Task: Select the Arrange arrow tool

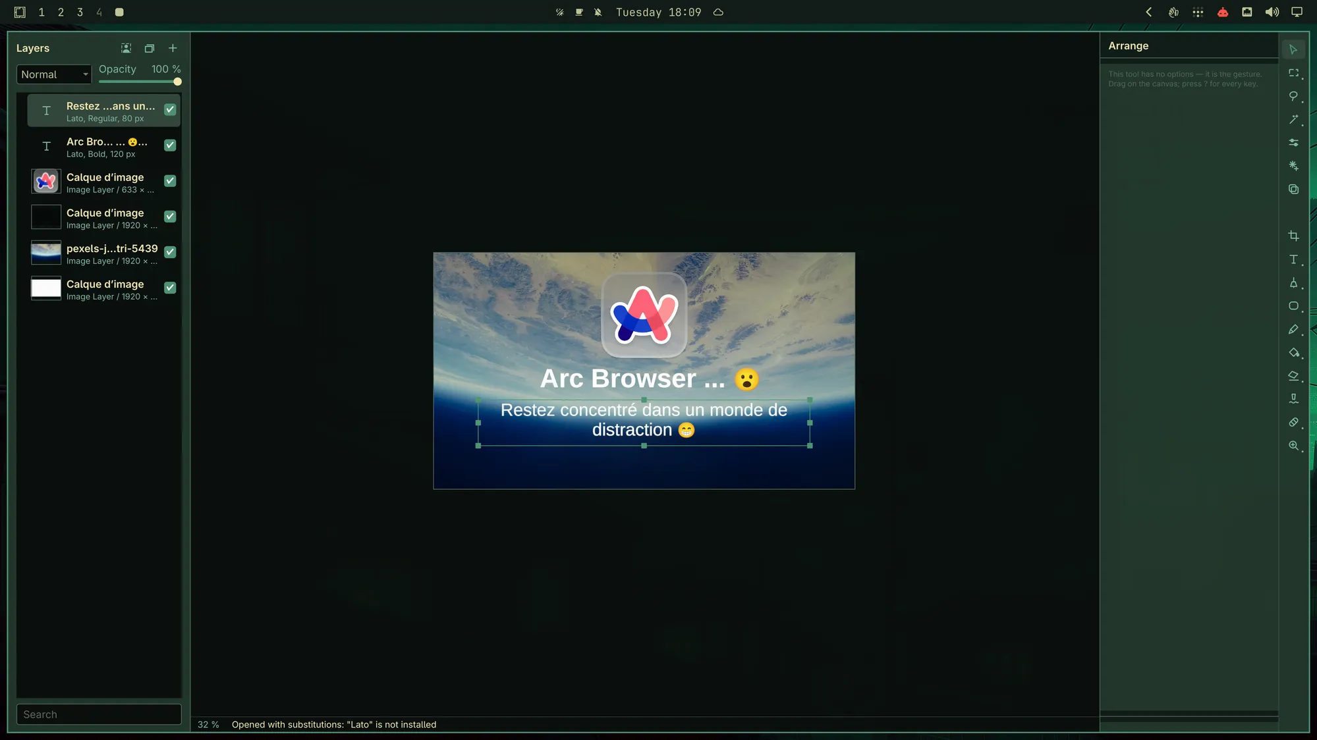Action: (1293, 49)
